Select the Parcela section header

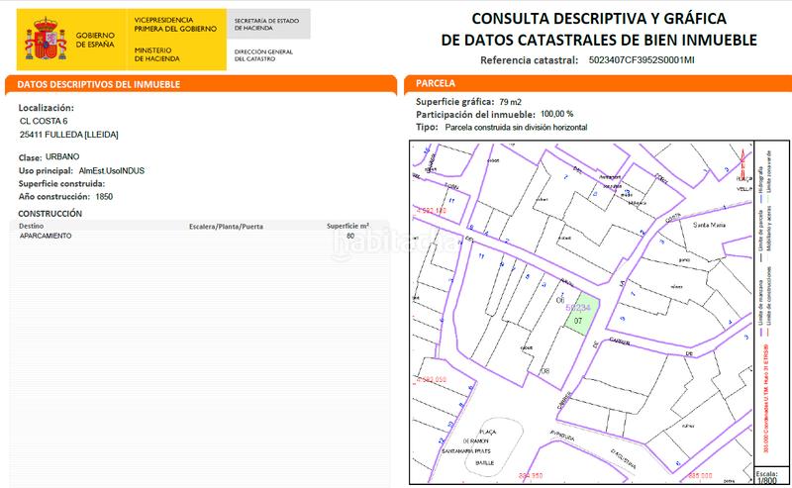click(x=436, y=85)
